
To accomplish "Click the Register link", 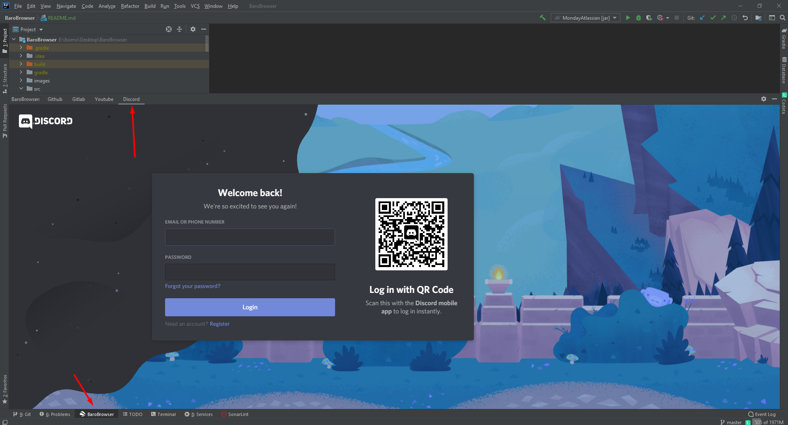I will pyautogui.click(x=220, y=324).
